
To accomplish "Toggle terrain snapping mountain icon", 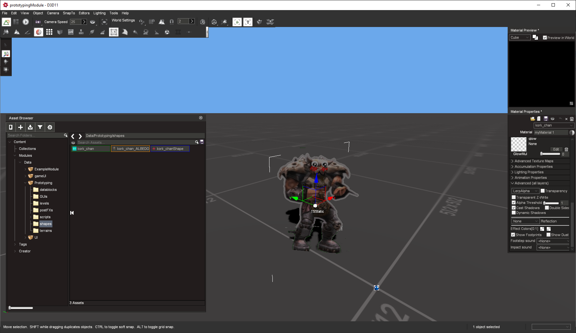I will point(162,22).
